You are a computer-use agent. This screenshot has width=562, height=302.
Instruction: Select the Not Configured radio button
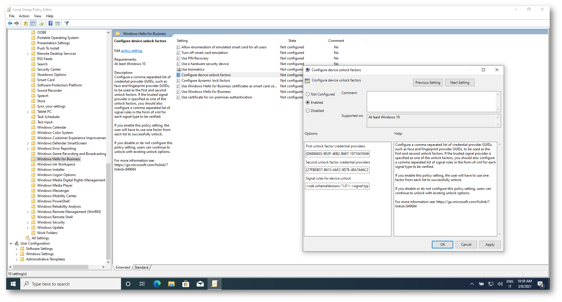coord(308,94)
